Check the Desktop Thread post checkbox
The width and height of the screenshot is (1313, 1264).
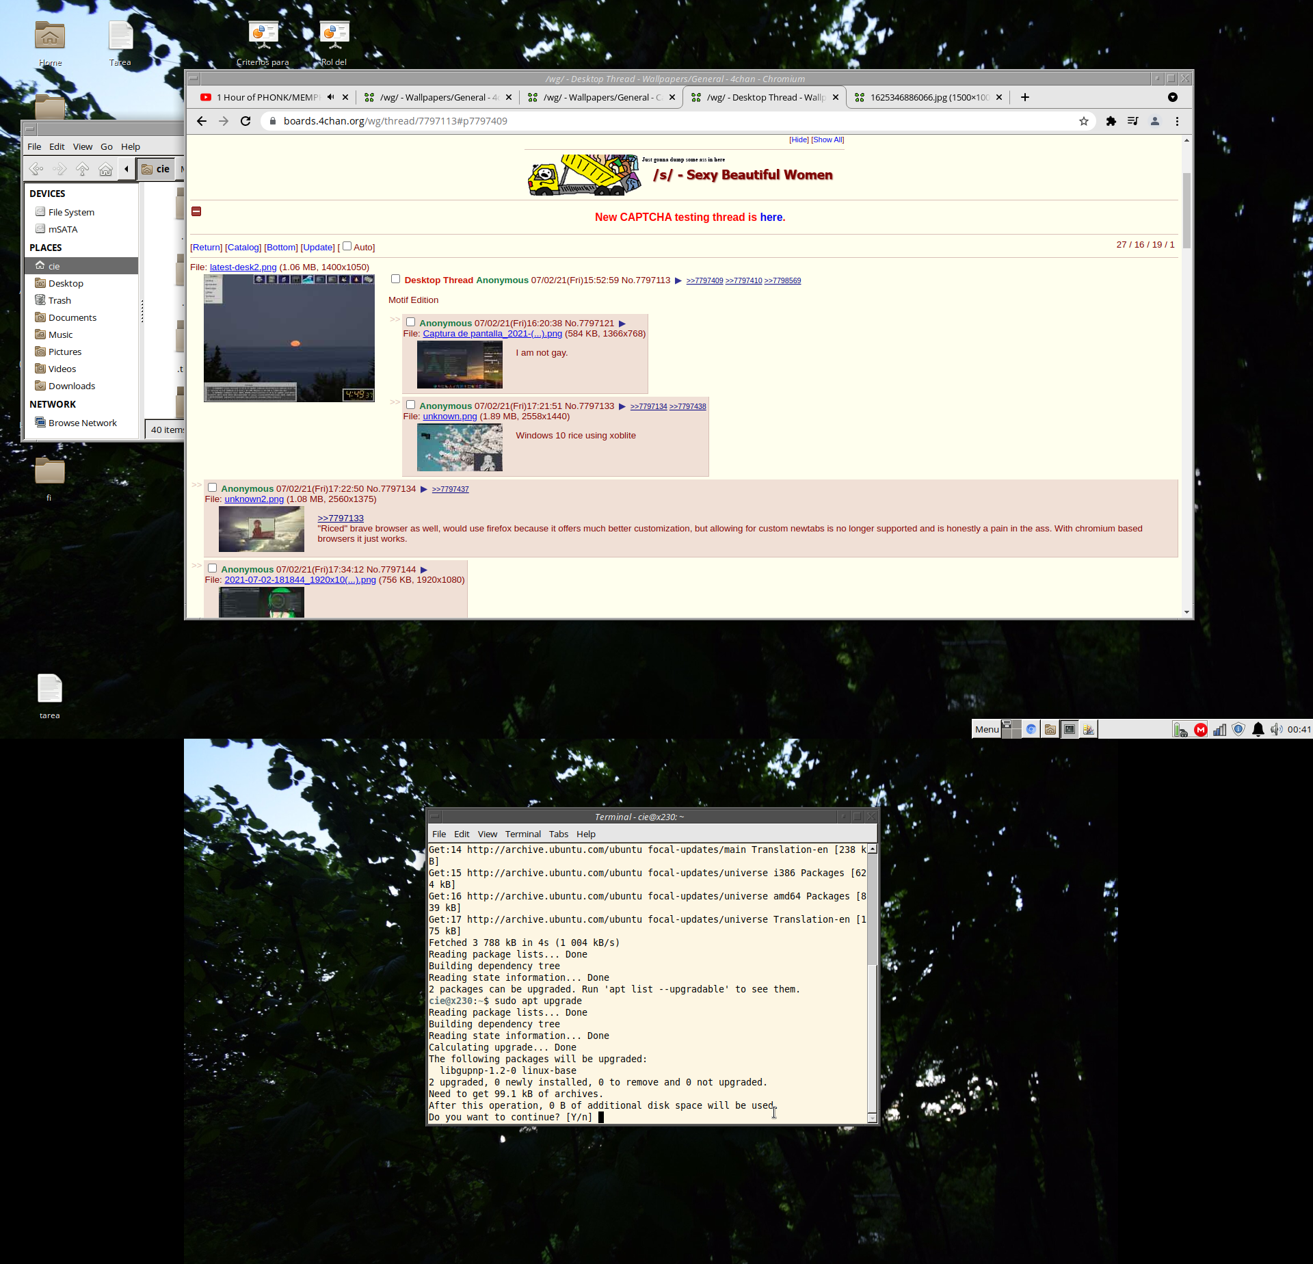pos(395,279)
